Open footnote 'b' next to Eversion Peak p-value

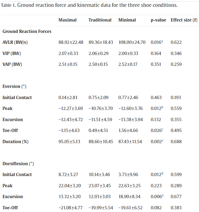[x=163, y=107]
